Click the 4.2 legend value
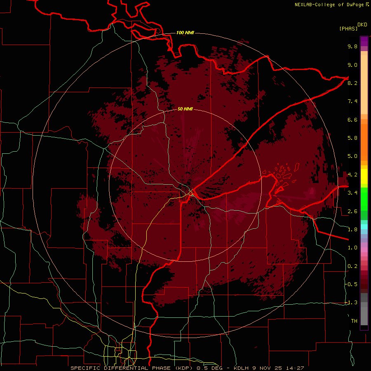371x371 pixels. coord(352,175)
